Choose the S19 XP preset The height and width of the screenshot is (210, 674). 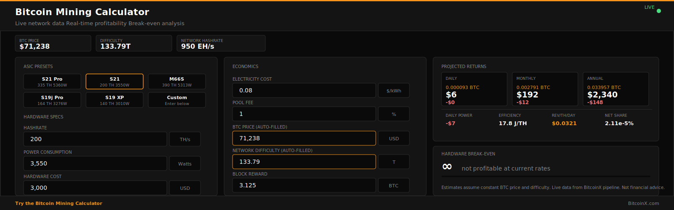tap(115, 100)
